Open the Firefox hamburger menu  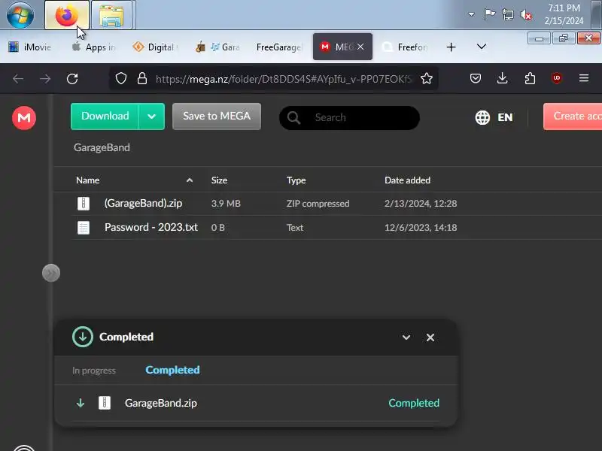[x=584, y=79]
